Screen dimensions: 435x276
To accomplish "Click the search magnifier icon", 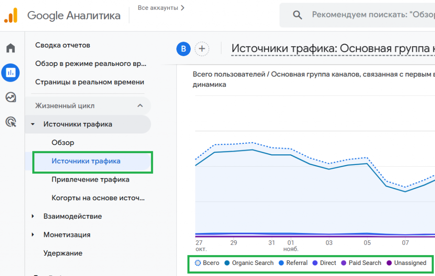I will point(297,15).
